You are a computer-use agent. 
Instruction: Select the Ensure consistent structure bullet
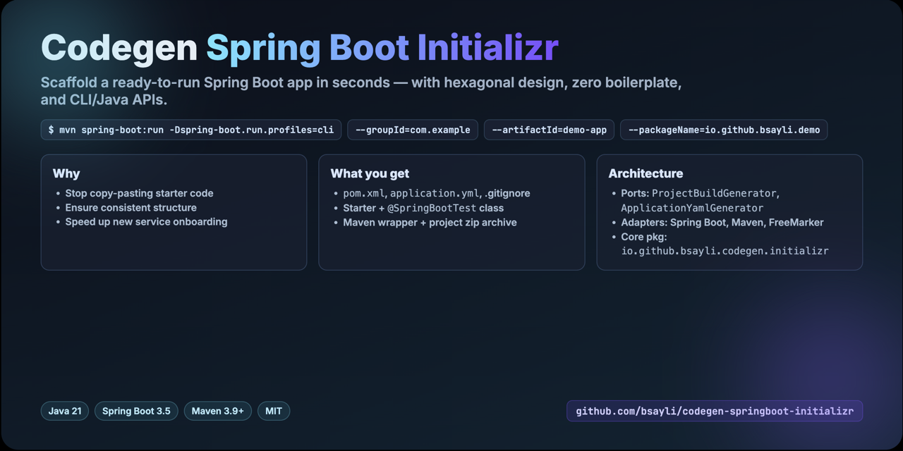(131, 207)
